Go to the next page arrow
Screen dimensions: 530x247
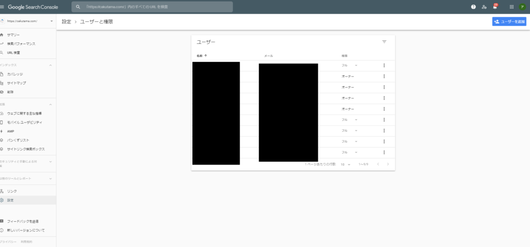pos(388,164)
